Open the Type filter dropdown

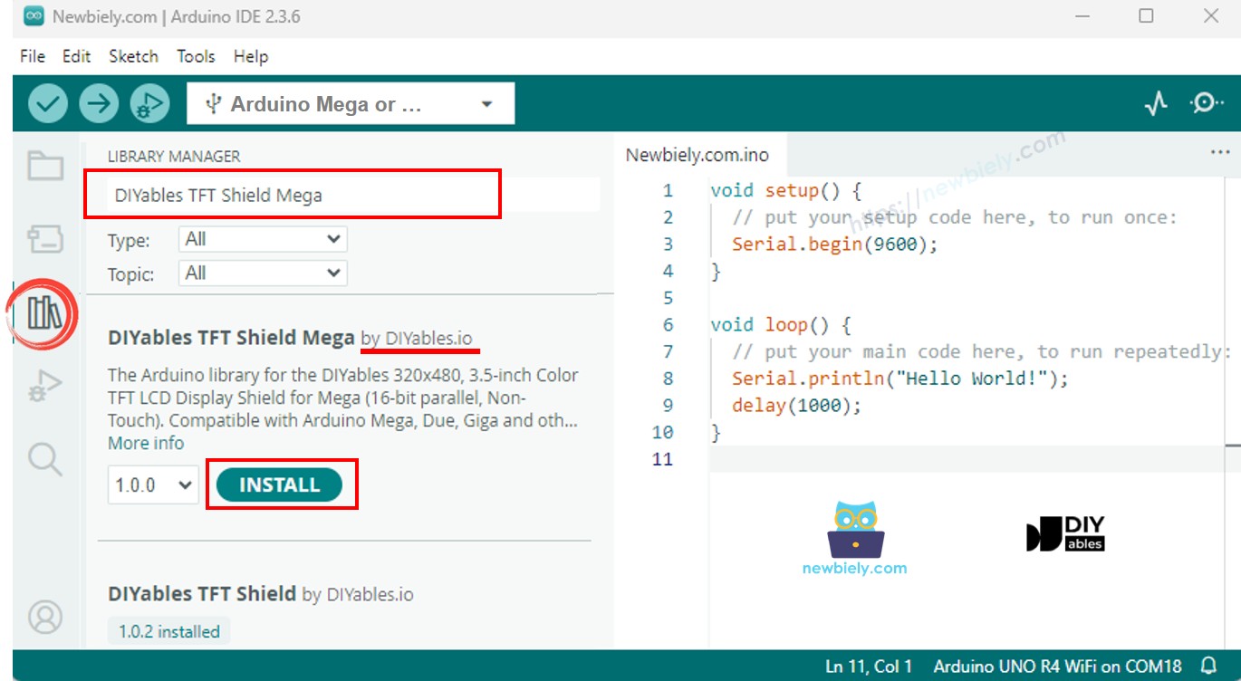[263, 239]
